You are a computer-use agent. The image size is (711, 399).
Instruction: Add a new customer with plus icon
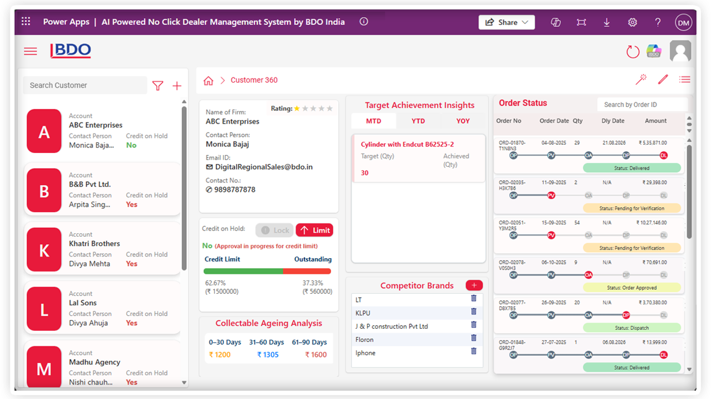[177, 86]
